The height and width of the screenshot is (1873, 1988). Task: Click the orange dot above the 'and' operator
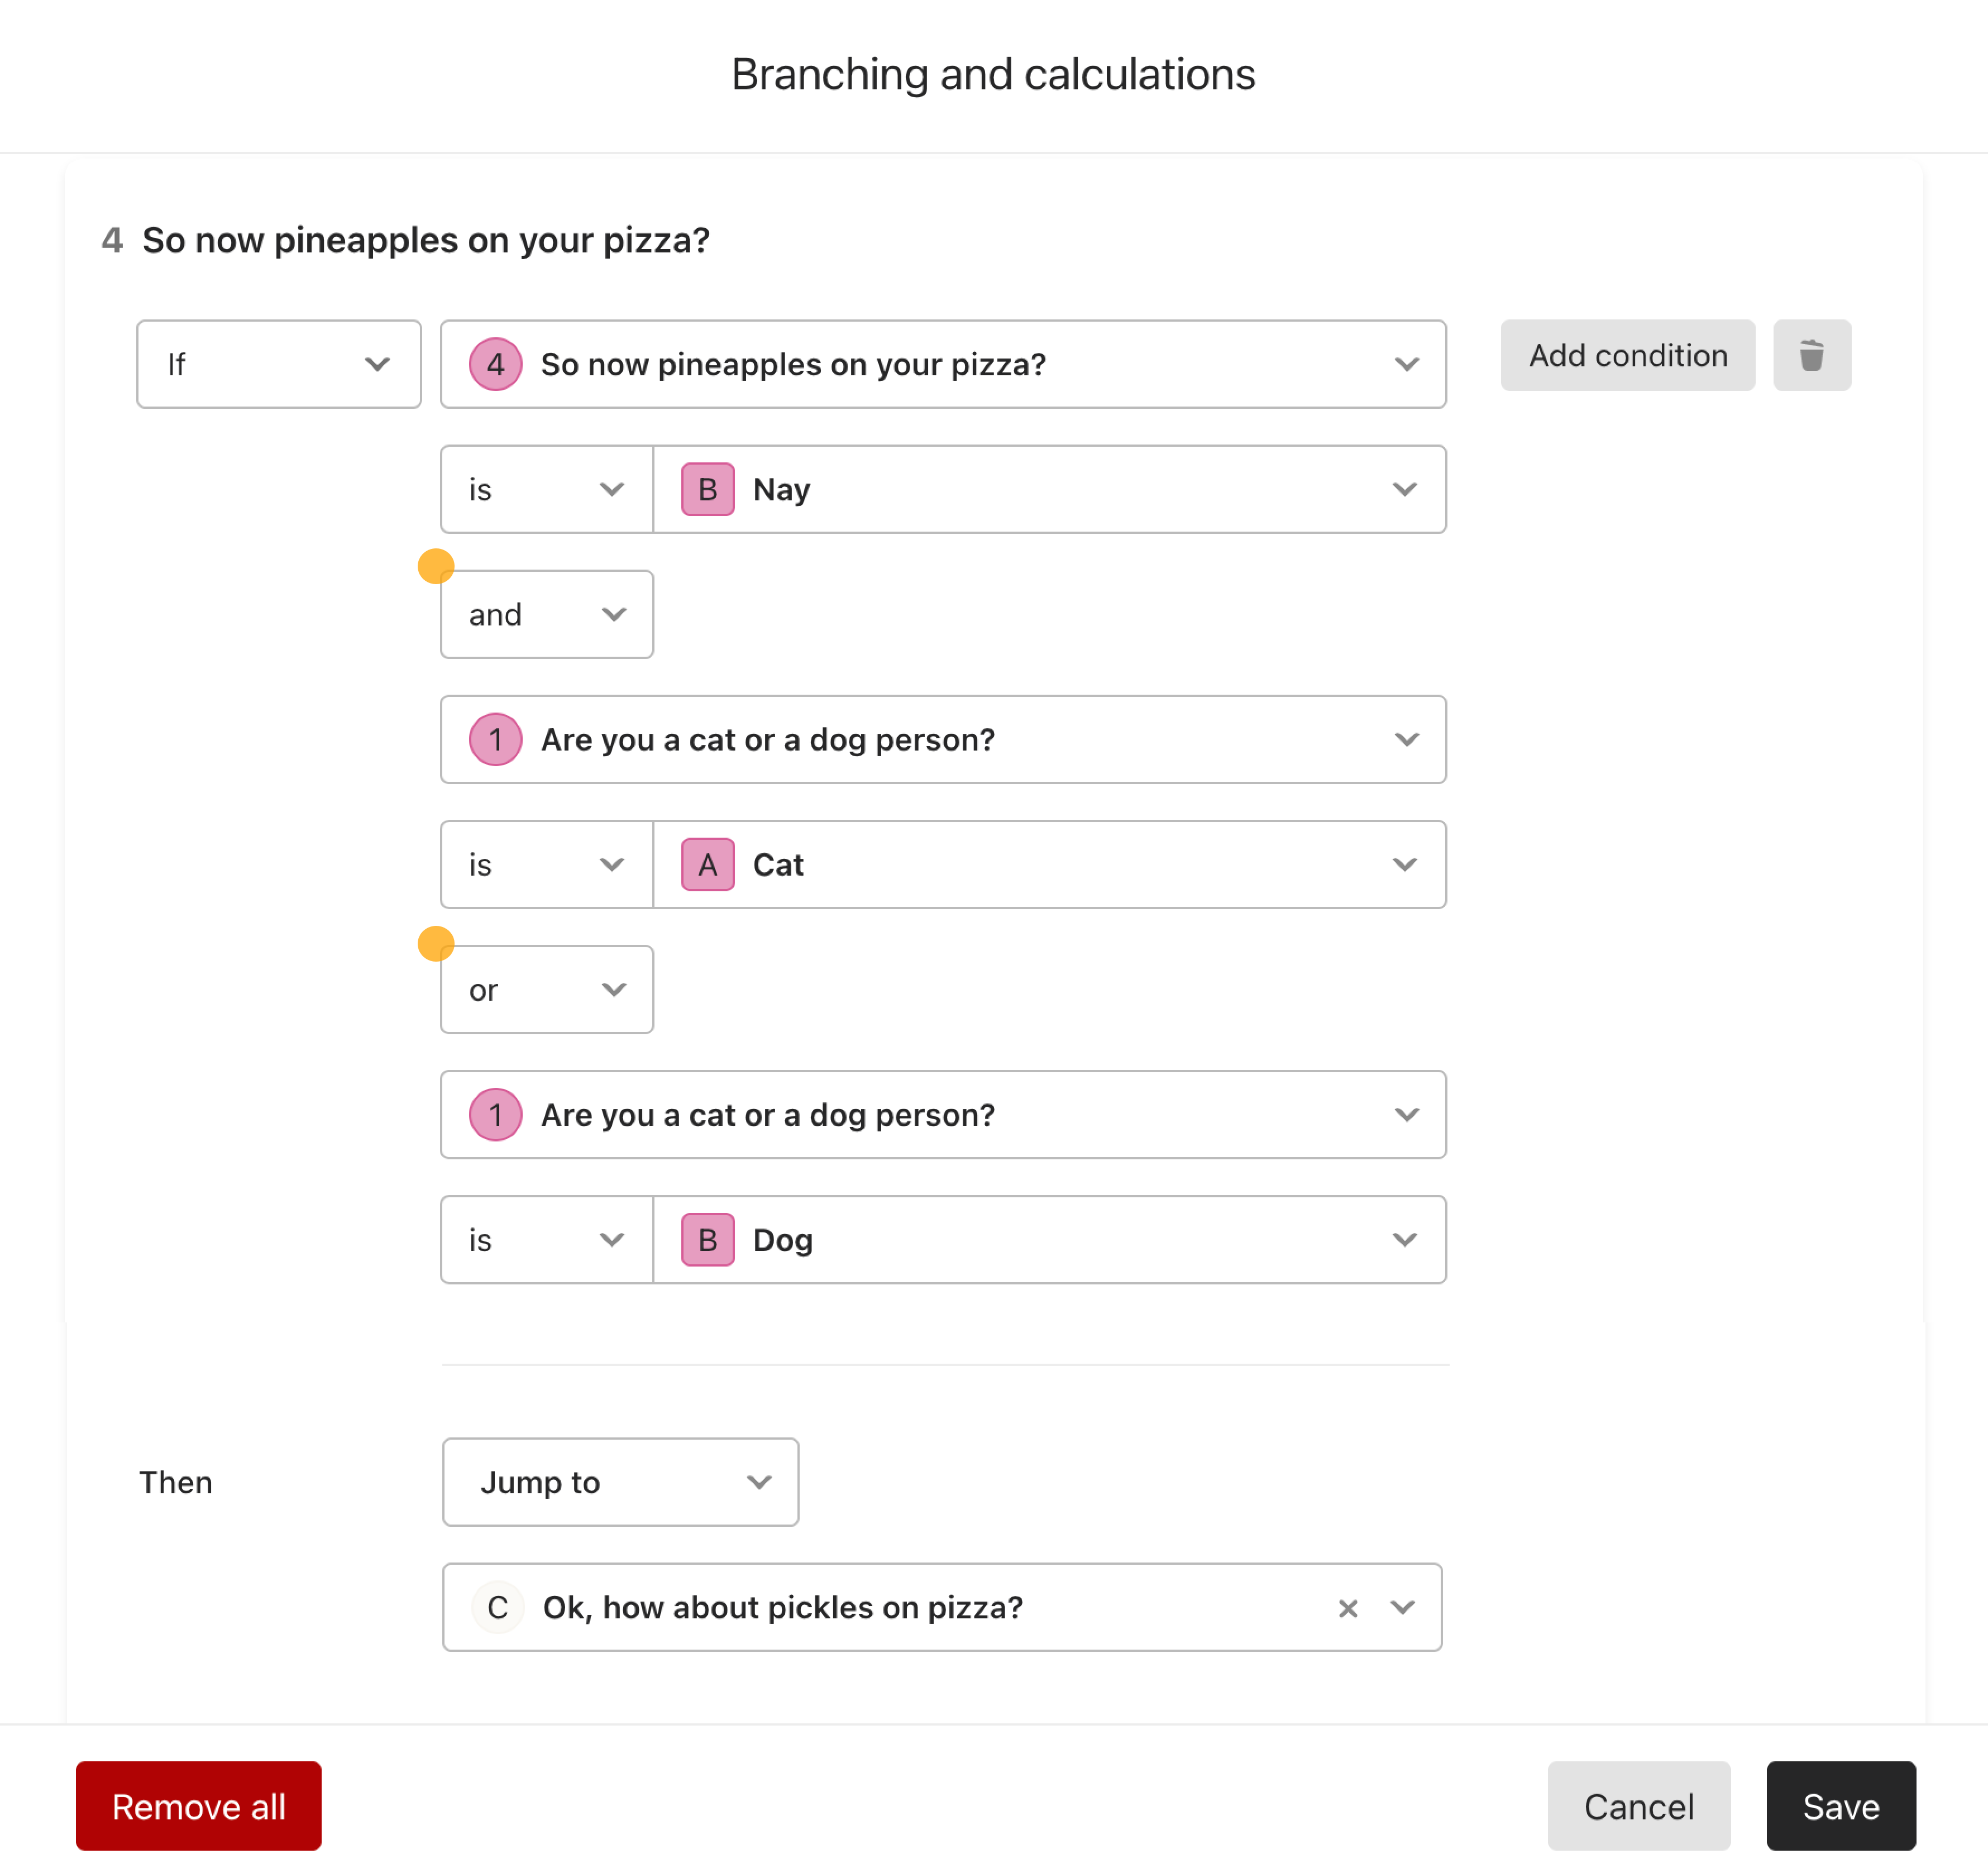pyautogui.click(x=436, y=566)
